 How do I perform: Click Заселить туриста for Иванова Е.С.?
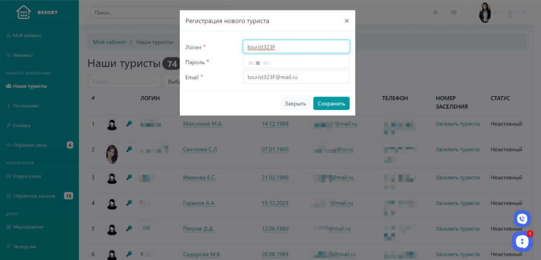coord(457,177)
